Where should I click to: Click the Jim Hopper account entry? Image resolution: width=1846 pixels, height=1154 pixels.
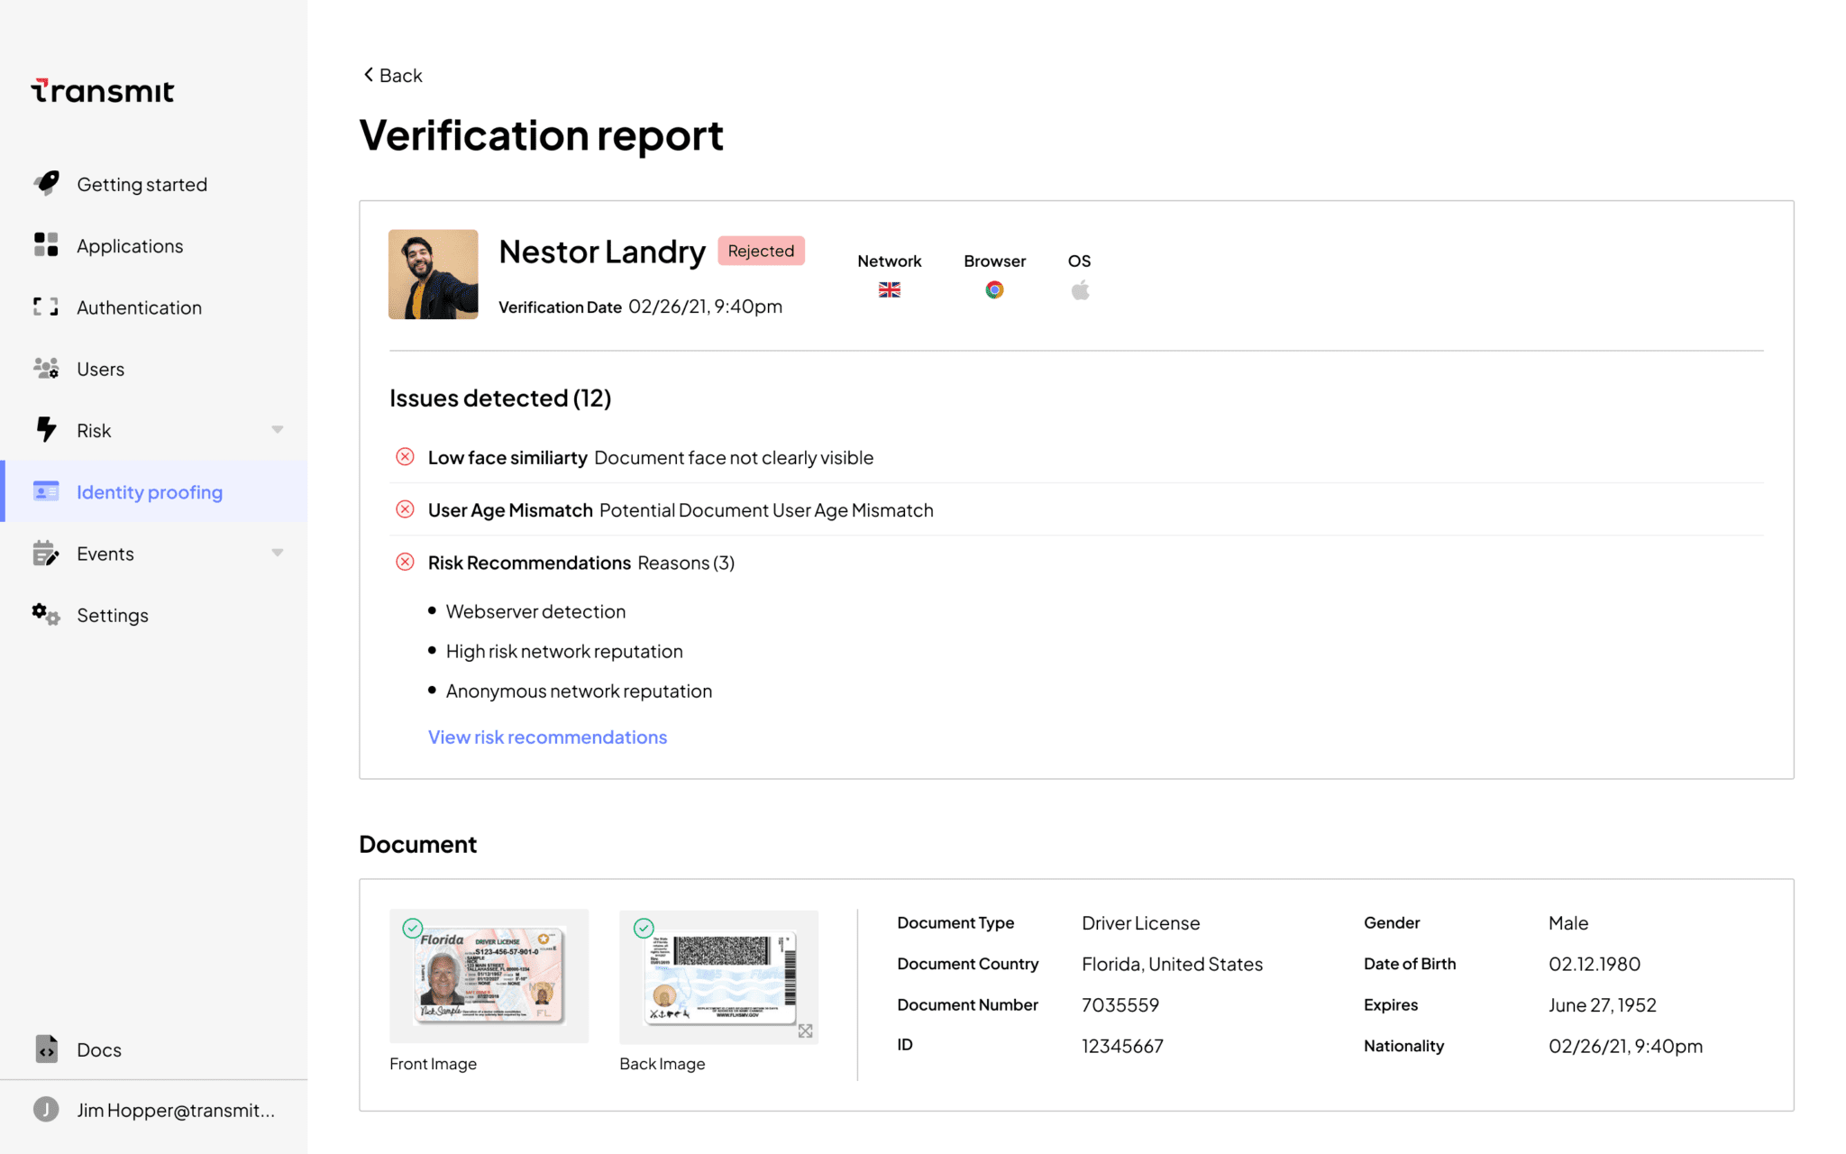pyautogui.click(x=153, y=1110)
